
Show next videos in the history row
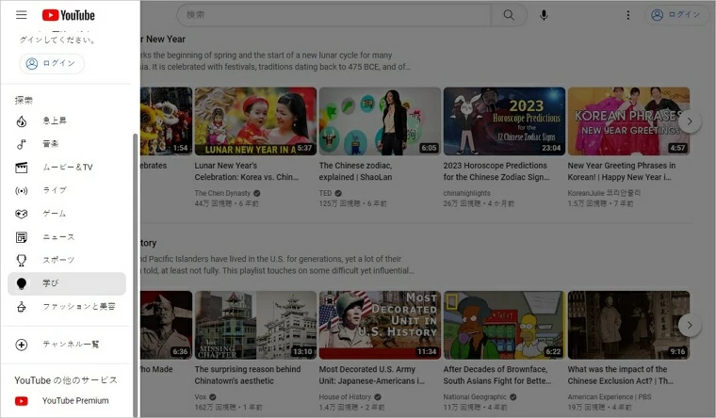690,326
